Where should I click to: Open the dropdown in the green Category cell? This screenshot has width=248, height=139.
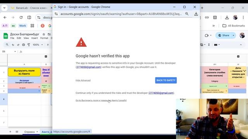(226, 86)
